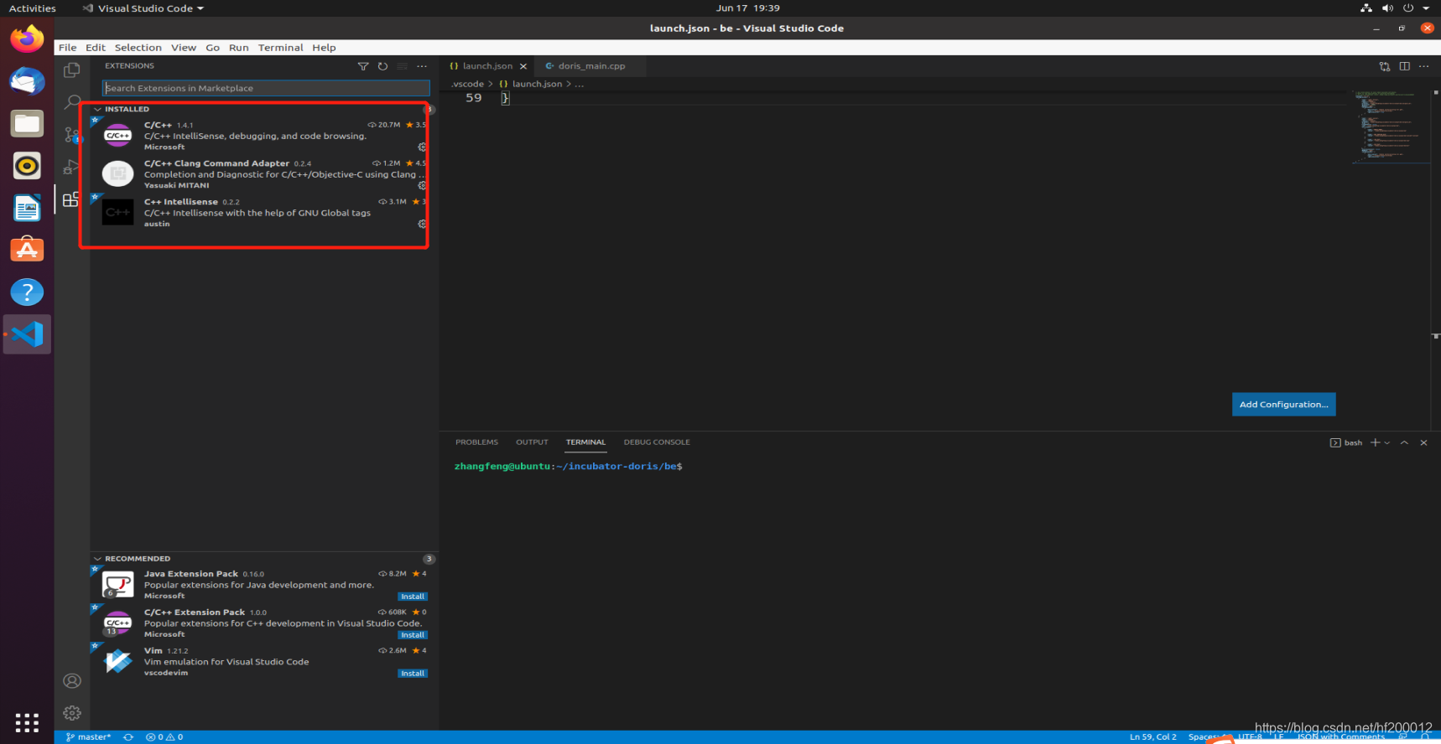The image size is (1441, 744).
Task: Manage C++ Intellisense extension gear
Action: (422, 224)
